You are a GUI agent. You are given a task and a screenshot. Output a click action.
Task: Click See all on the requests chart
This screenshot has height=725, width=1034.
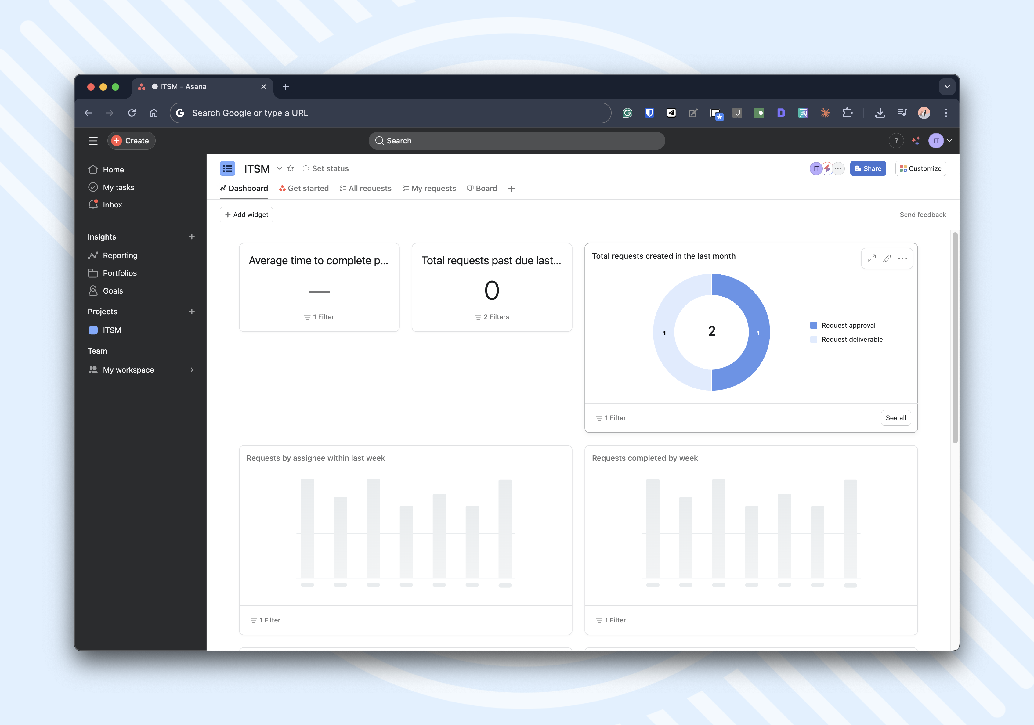point(895,417)
